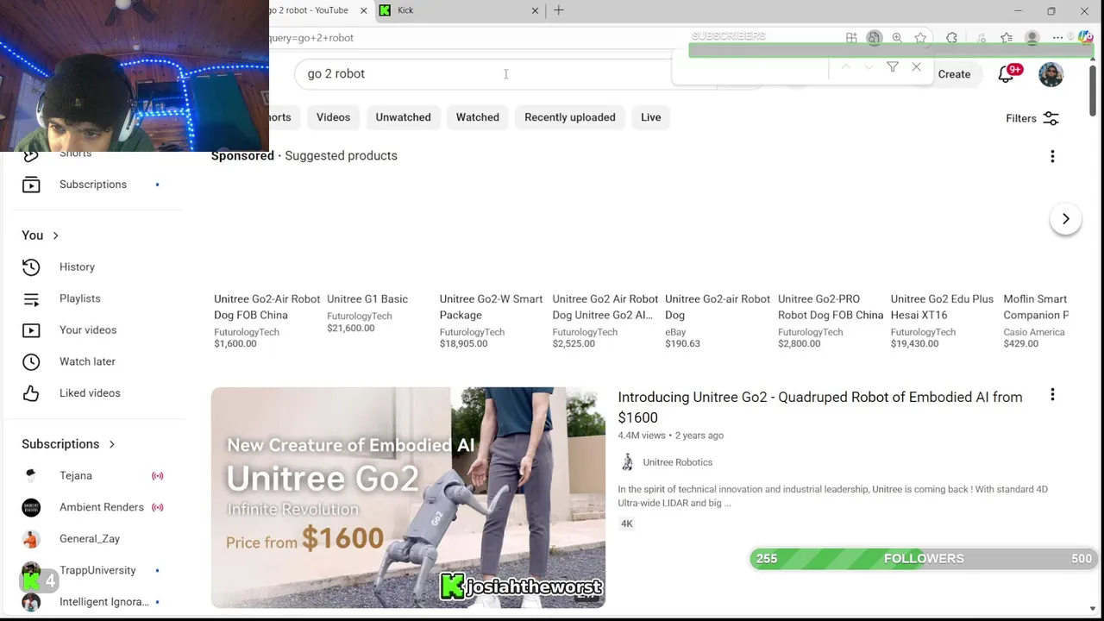Screen dimensions: 1104x621
Task: Select the Recently uploaded filter chip
Action: click(569, 117)
